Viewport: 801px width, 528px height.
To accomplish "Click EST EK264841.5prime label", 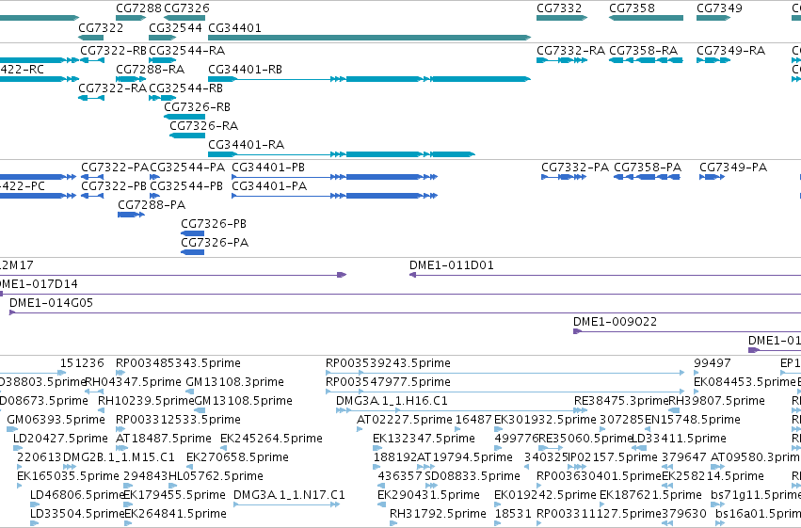I will pos(175,513).
